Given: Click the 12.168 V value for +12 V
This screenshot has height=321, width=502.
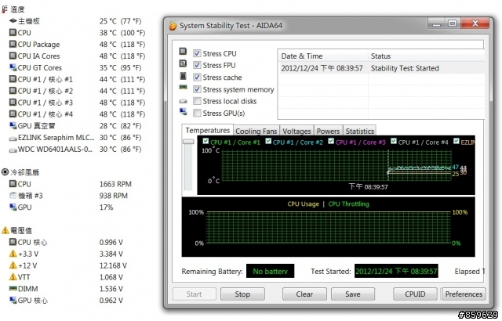Looking at the screenshot, I should (113, 265).
